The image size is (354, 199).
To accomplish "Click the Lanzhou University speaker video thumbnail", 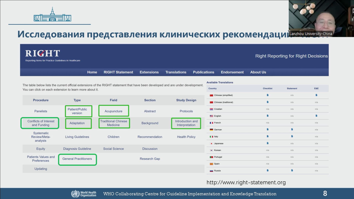I will click(x=321, y=18).
